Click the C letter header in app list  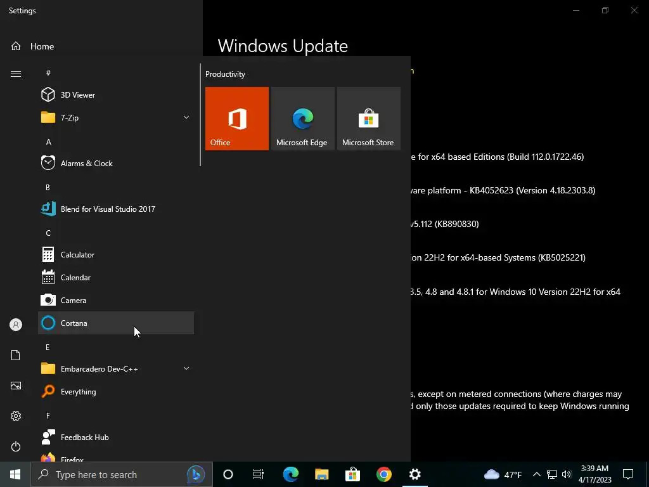click(x=48, y=233)
